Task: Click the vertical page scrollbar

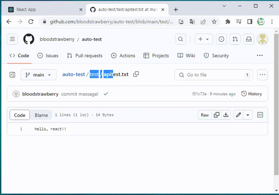Action: pyautogui.click(x=276, y=104)
